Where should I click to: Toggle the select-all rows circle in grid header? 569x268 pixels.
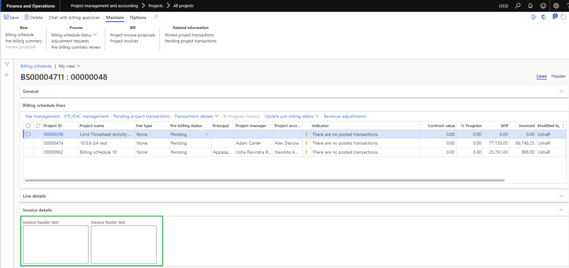[28, 125]
